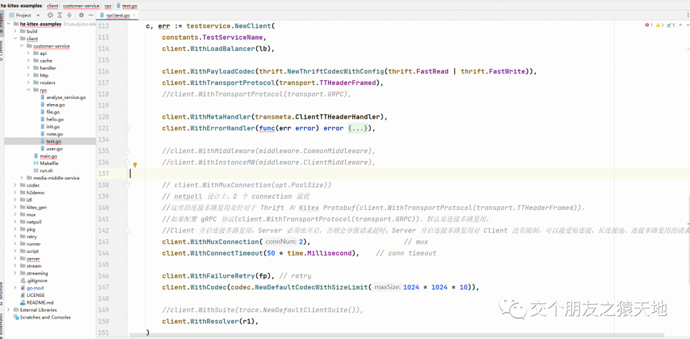Viewport: 690px width, 339px height.
Task: Click the External Libraries icon
Action: [16, 310]
